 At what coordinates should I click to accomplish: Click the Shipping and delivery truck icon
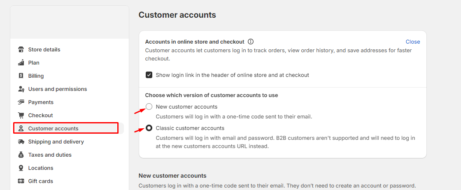tap(21, 142)
